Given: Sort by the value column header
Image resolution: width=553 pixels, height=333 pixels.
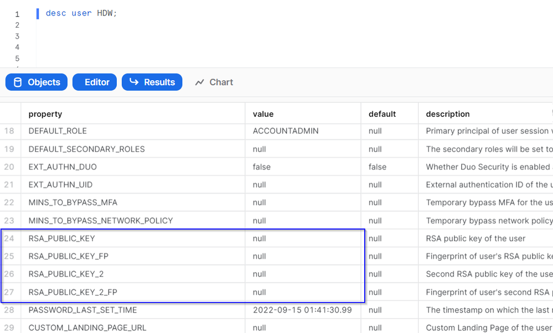Looking at the screenshot, I should pos(263,114).
